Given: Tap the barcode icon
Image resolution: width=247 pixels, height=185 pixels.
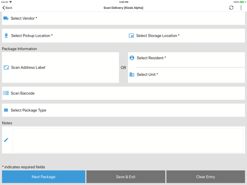Looking at the screenshot, I should [x=6, y=93].
